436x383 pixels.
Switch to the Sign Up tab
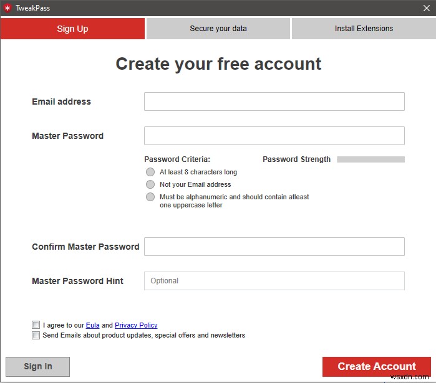72,29
